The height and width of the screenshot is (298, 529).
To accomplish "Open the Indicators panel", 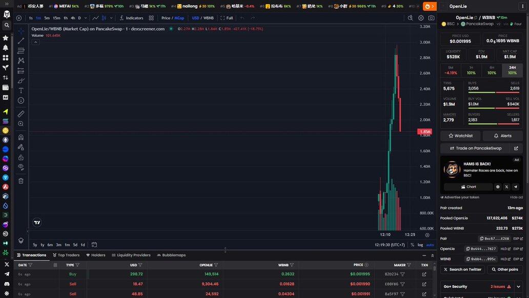I will tap(131, 18).
